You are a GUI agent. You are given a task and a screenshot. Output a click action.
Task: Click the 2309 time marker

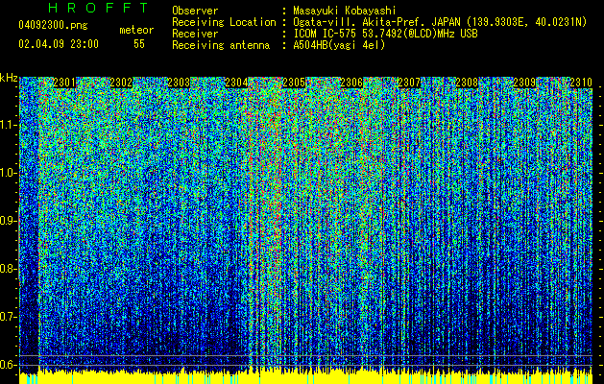[x=524, y=83]
